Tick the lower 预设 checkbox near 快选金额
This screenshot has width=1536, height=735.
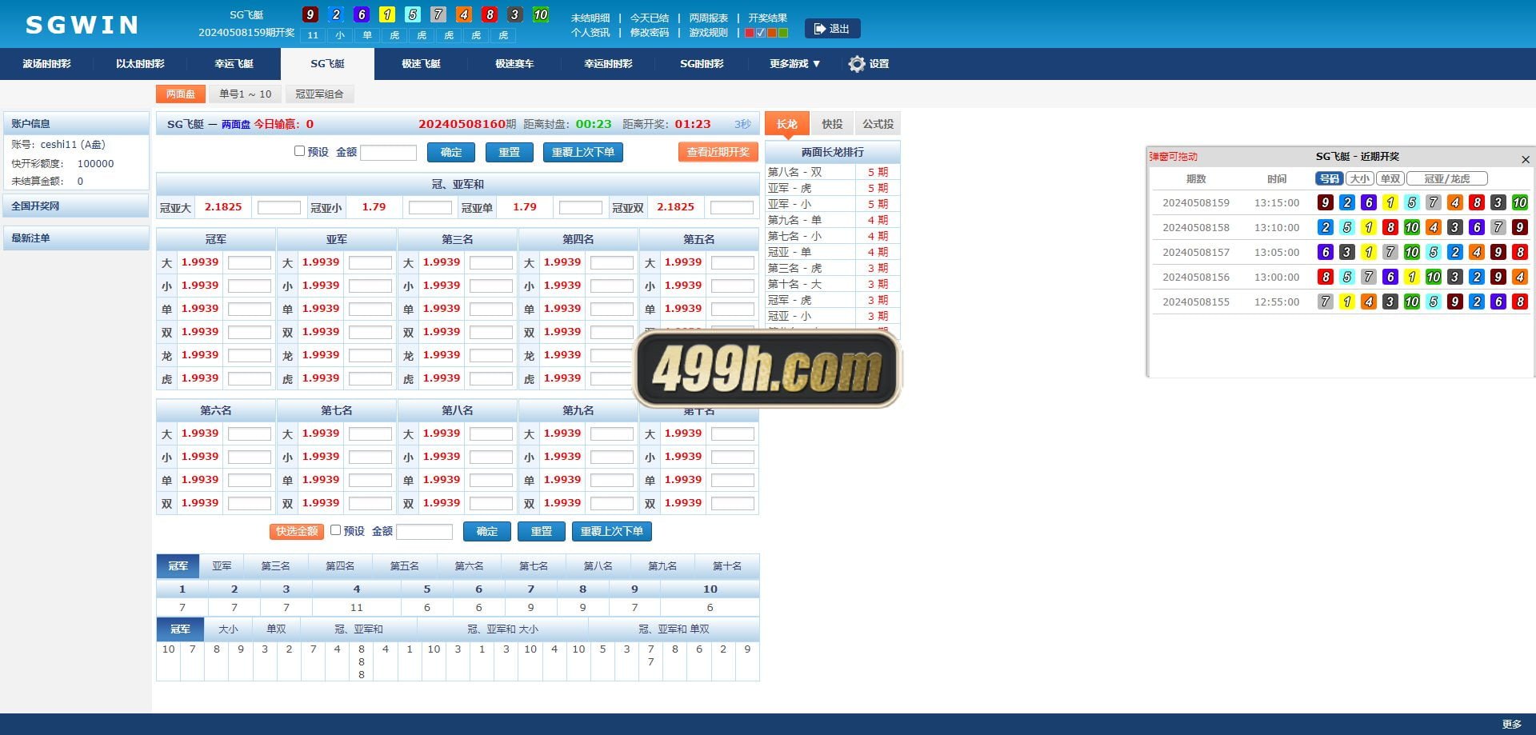336,530
